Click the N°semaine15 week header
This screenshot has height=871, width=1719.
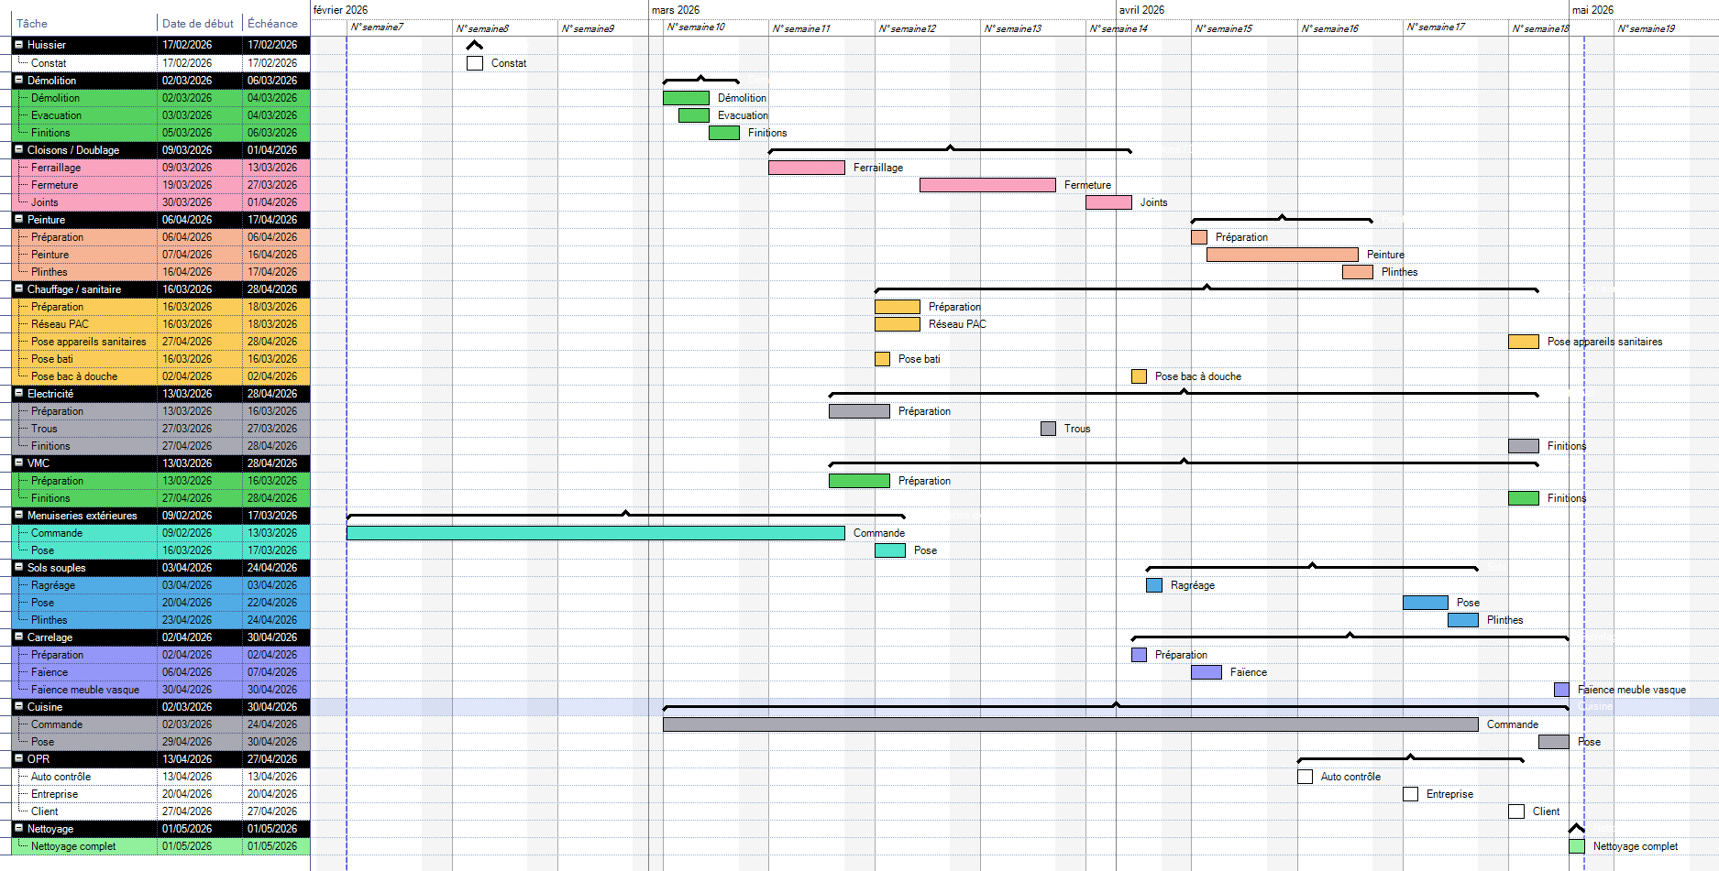1224,28
